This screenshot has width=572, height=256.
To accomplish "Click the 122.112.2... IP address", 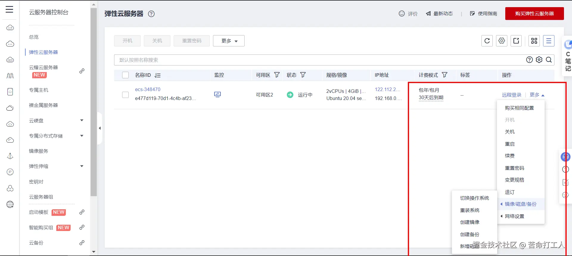I will pos(387,89).
